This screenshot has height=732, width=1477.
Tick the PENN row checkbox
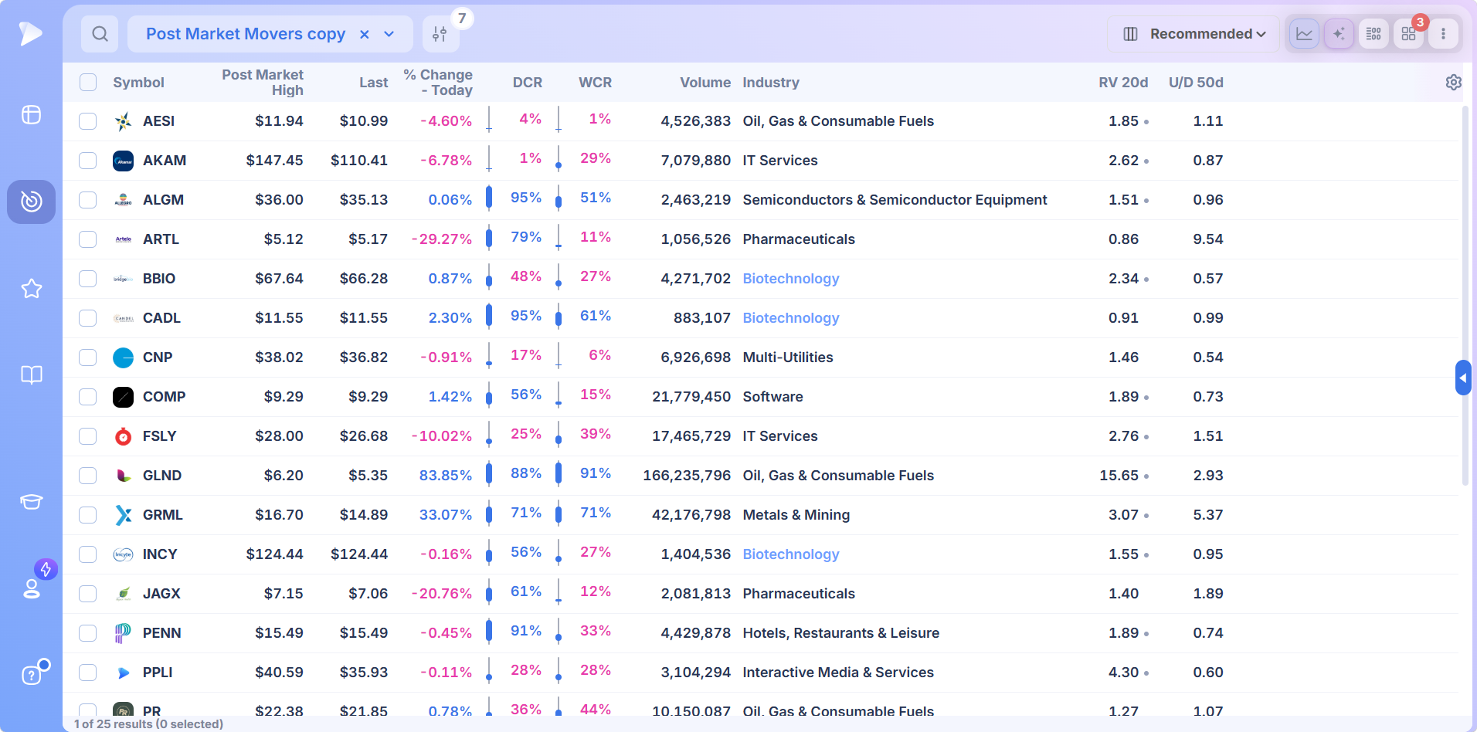coord(88,633)
